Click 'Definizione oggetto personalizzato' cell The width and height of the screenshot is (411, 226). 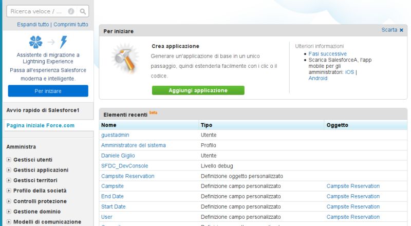[241, 176]
